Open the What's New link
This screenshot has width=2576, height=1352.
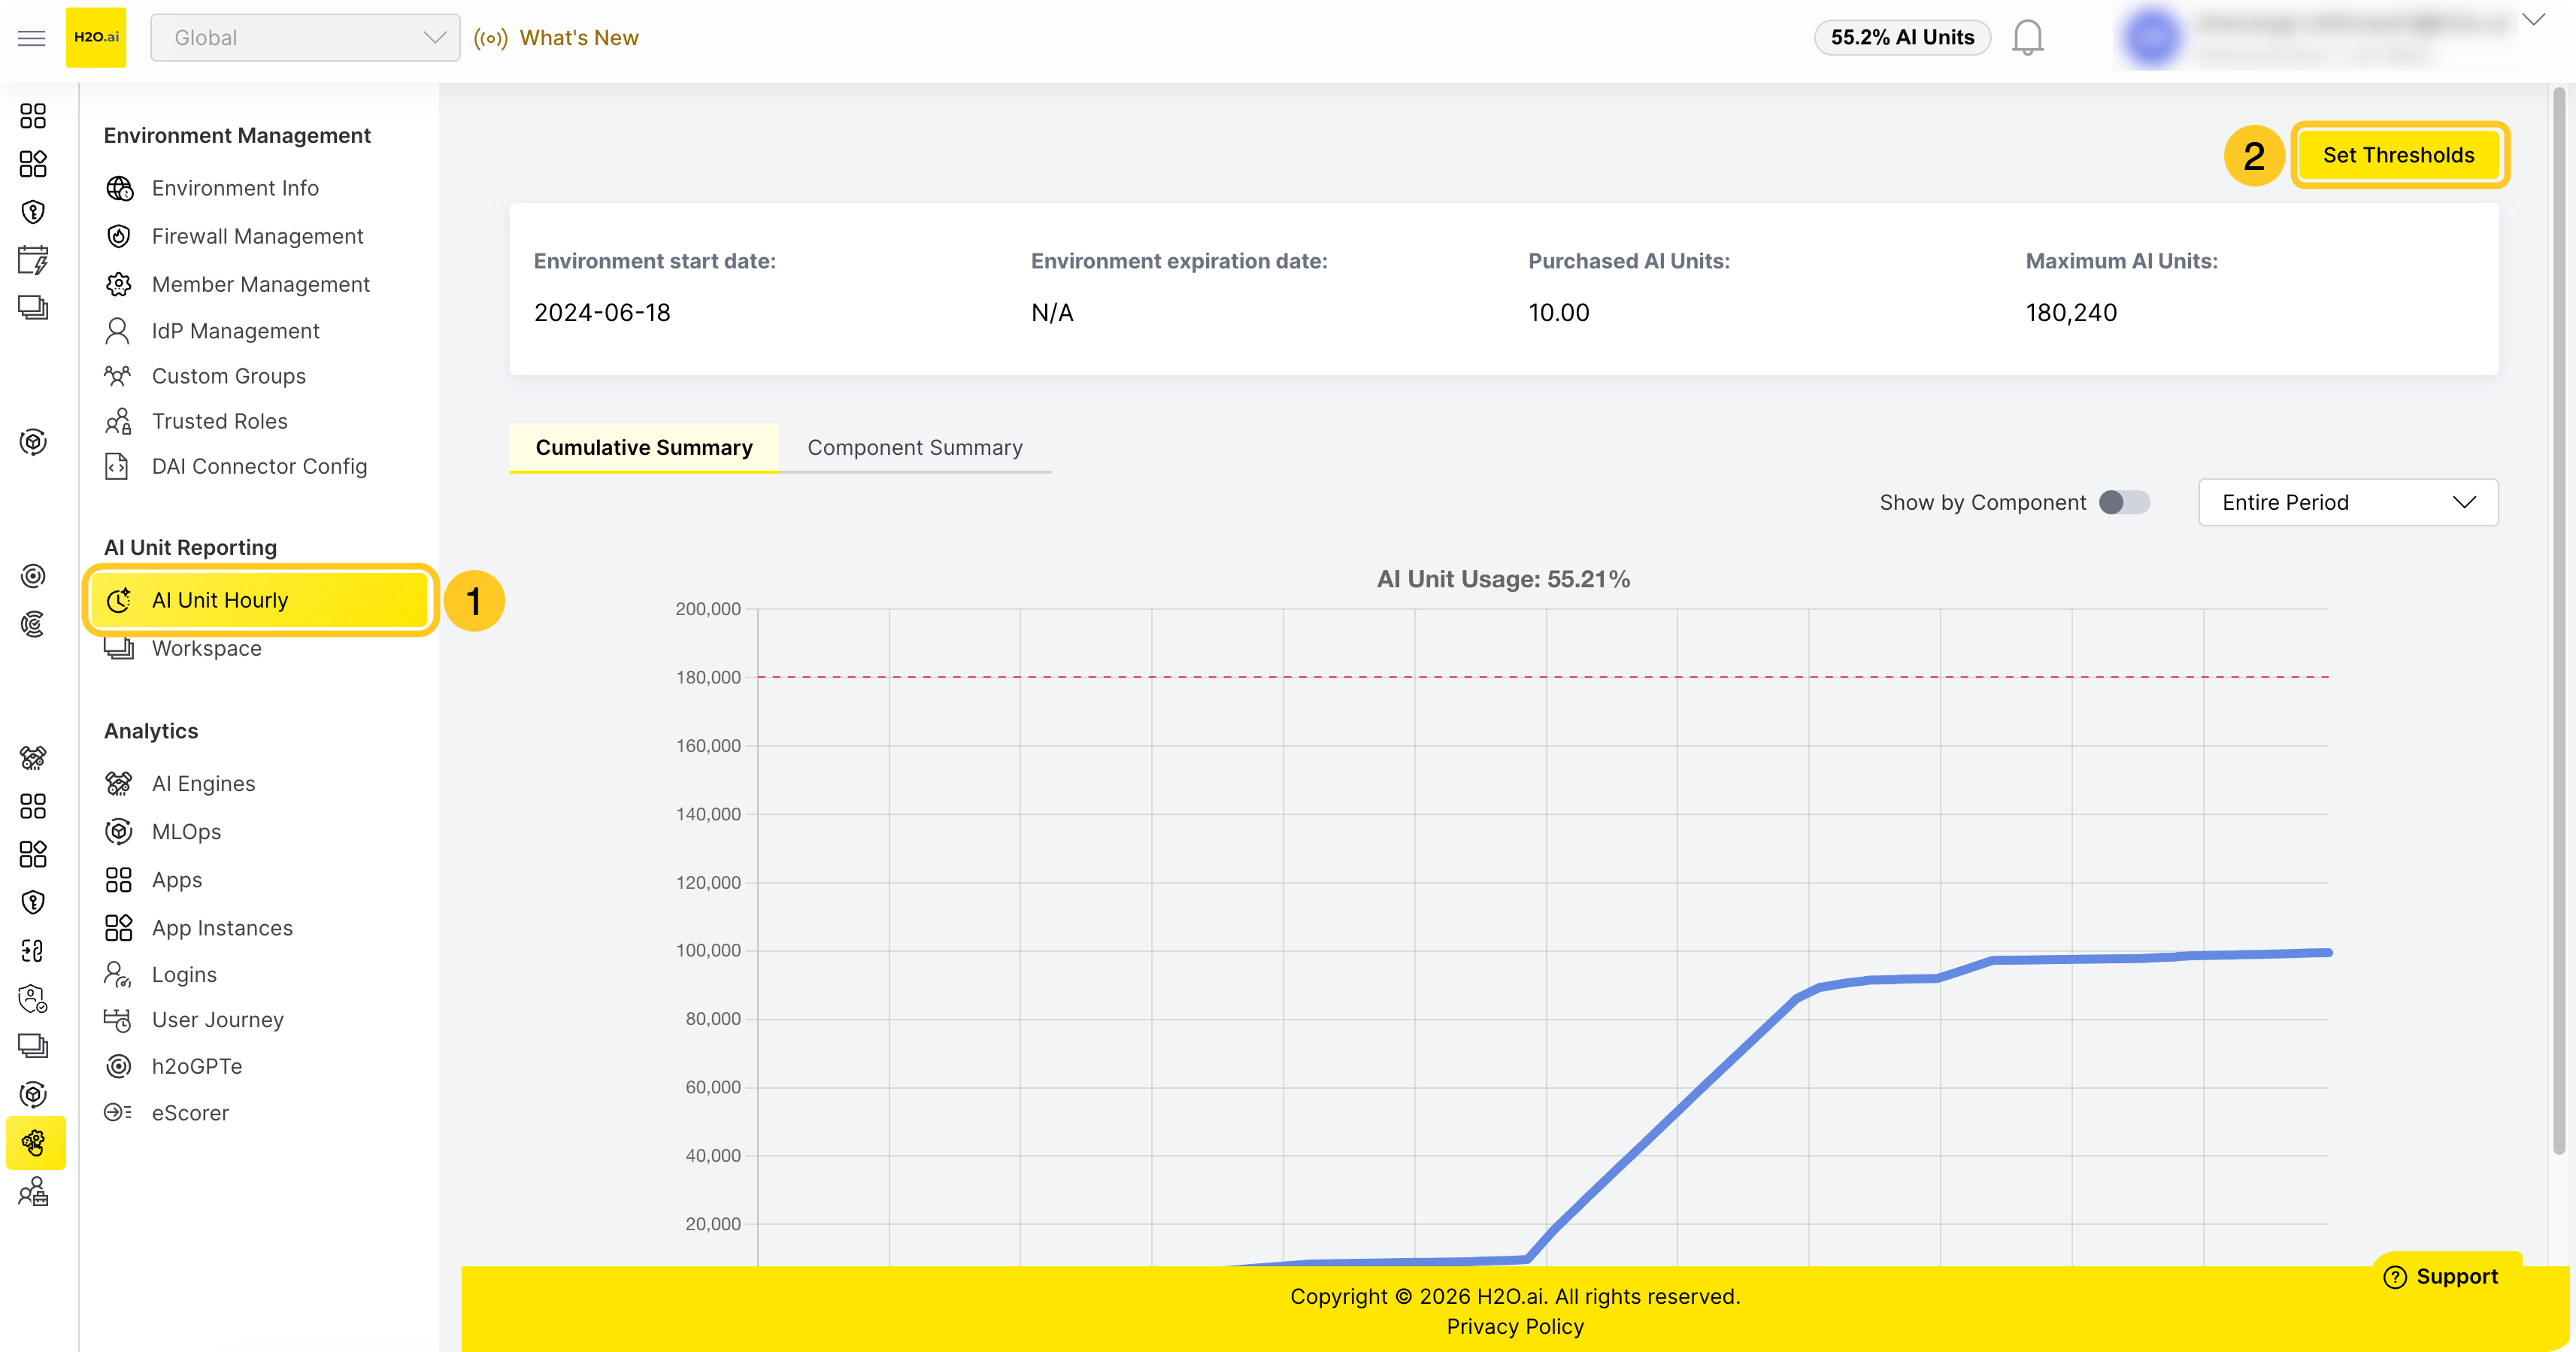click(x=579, y=38)
